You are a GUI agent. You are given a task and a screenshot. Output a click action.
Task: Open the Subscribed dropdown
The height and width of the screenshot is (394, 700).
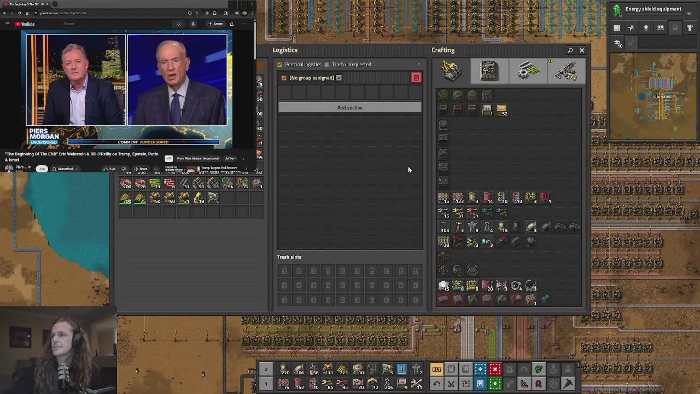tap(65, 169)
